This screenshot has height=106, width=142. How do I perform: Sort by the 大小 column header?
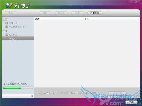[x=106, y=19]
